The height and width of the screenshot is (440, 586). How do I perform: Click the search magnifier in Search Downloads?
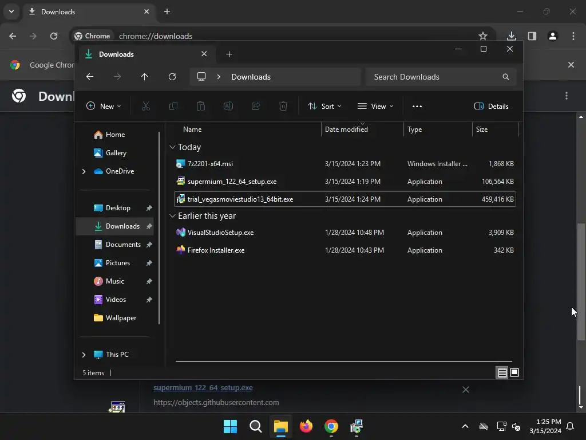coord(506,77)
